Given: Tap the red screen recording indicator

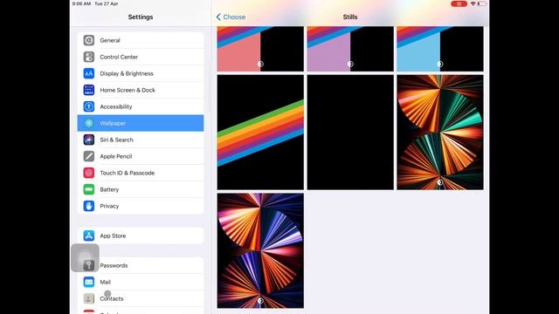Looking at the screenshot, I should (459, 3).
